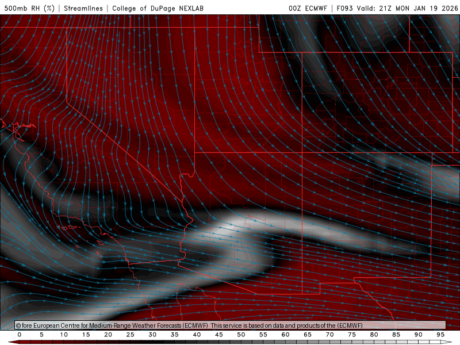The image size is (460, 345).
Task: Pick the '30' label on the colorbar
Action: pyautogui.click(x=152, y=335)
